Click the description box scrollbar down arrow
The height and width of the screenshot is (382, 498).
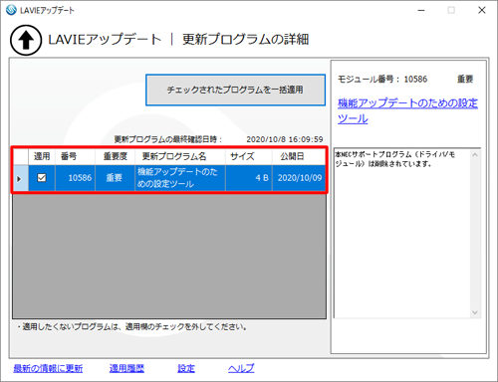pyautogui.click(x=475, y=312)
